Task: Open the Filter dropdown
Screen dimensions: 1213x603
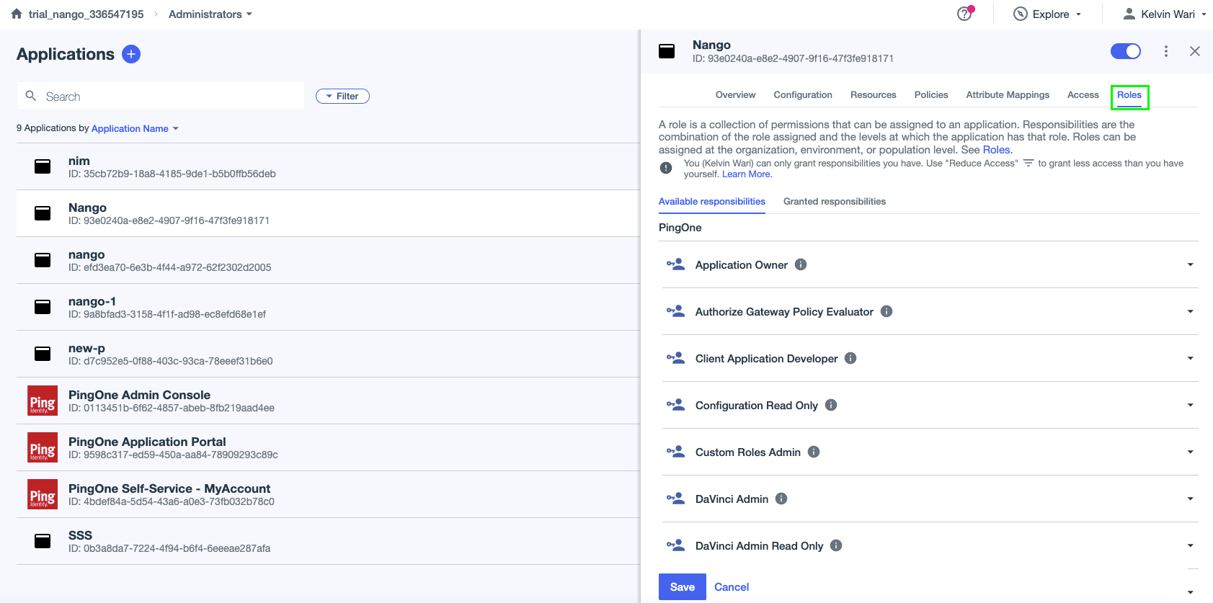Action: coord(342,96)
